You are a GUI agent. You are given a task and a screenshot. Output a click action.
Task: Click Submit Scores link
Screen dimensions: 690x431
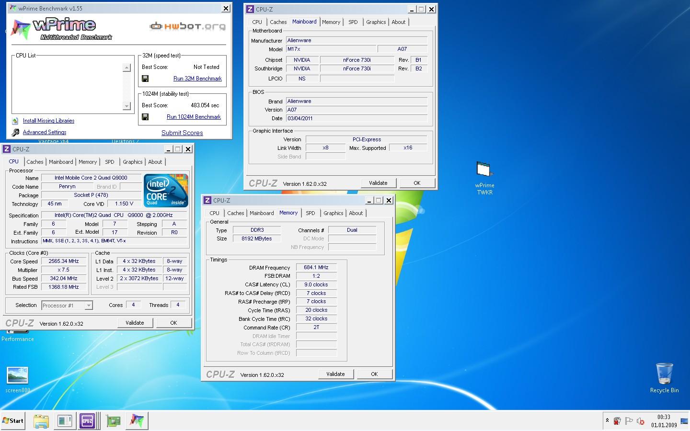tap(182, 133)
